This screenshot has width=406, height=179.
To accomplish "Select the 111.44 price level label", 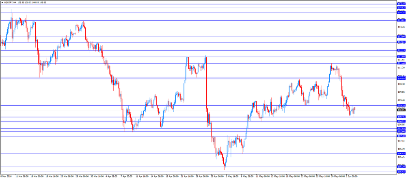I will pyautogui.click(x=402, y=63).
